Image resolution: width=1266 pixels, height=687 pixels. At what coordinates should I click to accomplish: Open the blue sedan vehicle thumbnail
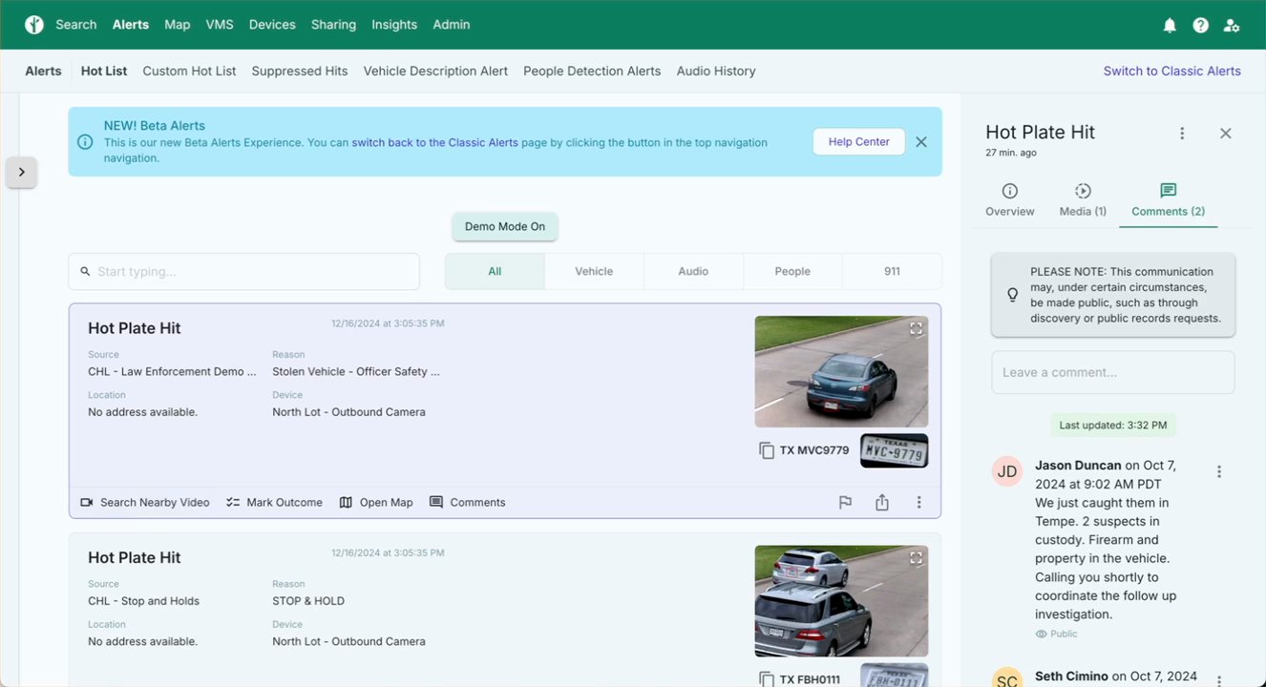point(841,372)
